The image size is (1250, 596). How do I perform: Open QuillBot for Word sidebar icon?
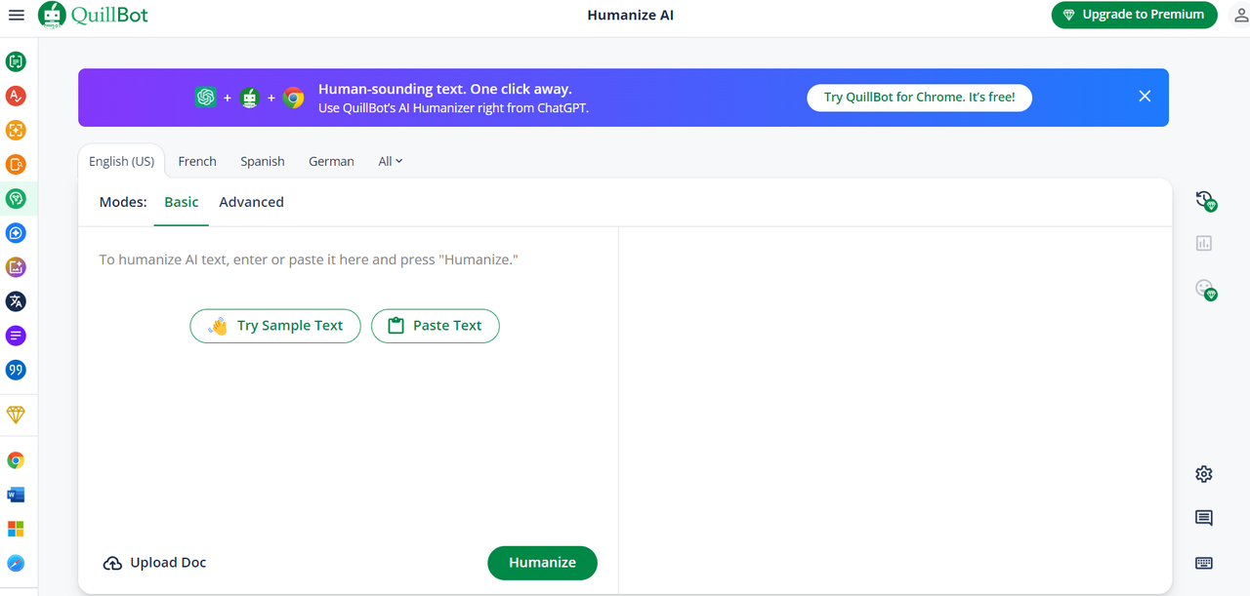[x=16, y=495]
